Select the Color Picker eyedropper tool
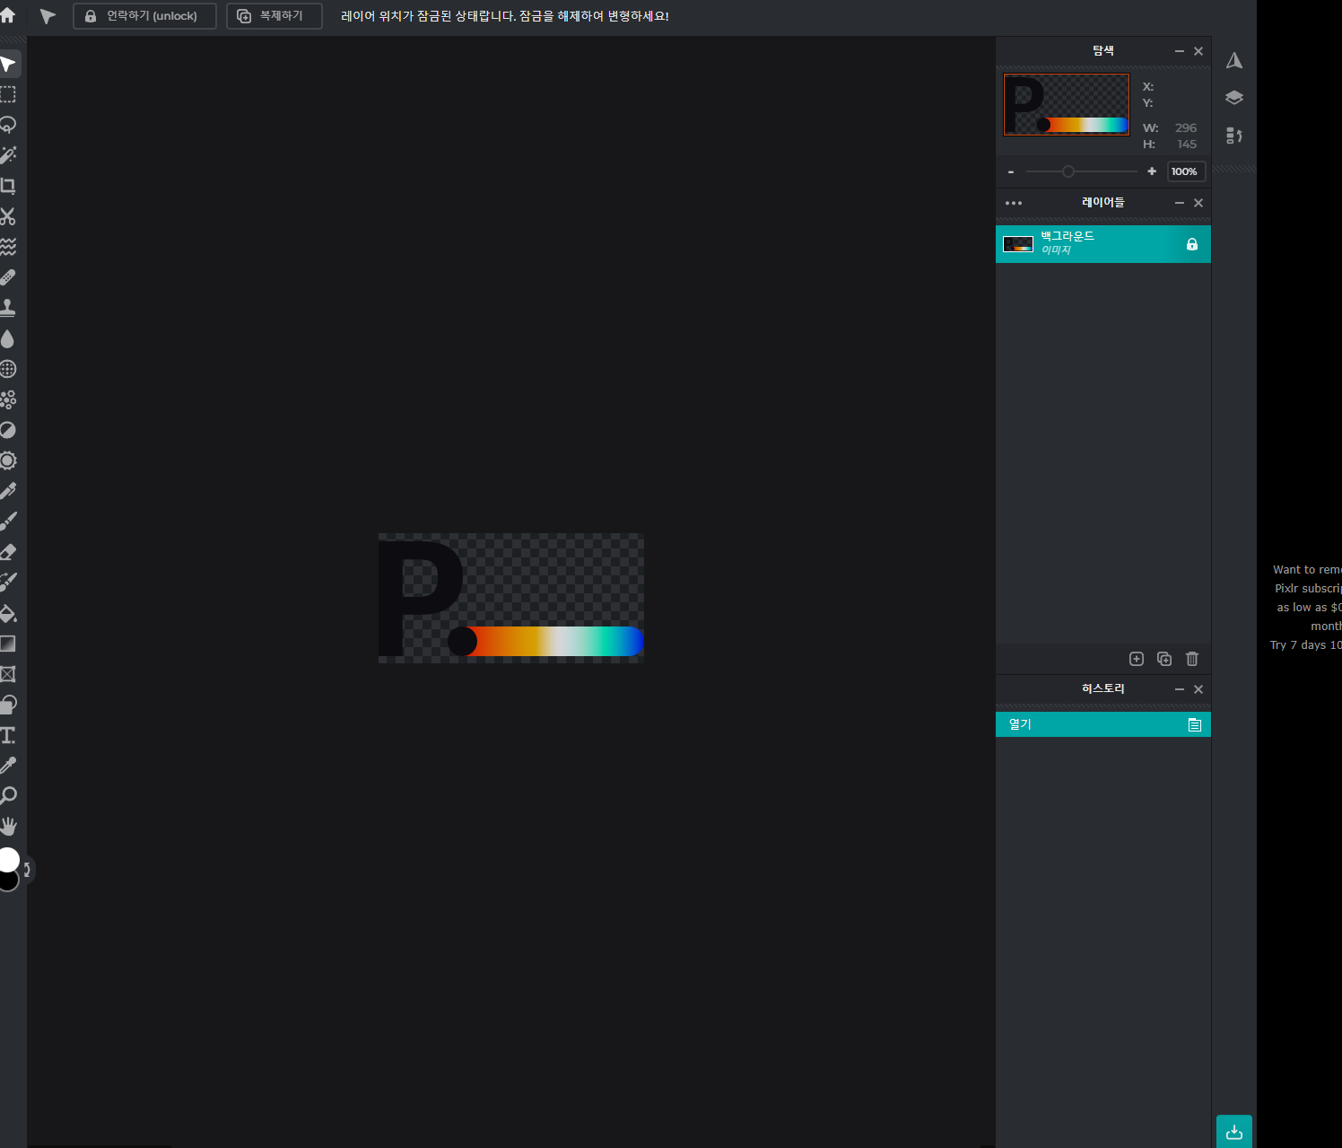The width and height of the screenshot is (1342, 1148). click(8, 766)
